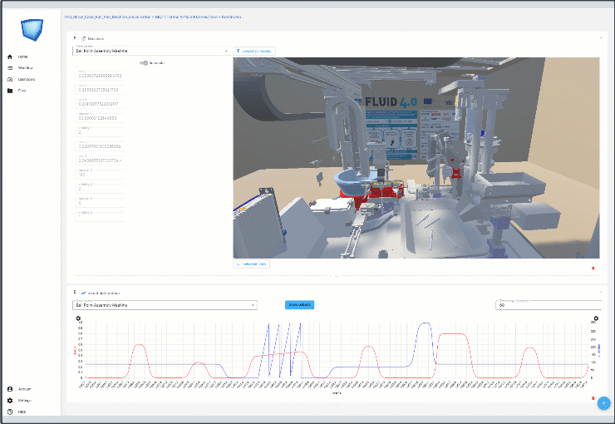
Task: Click the Settings gear in sidebar
Action: pyautogui.click(x=10, y=401)
